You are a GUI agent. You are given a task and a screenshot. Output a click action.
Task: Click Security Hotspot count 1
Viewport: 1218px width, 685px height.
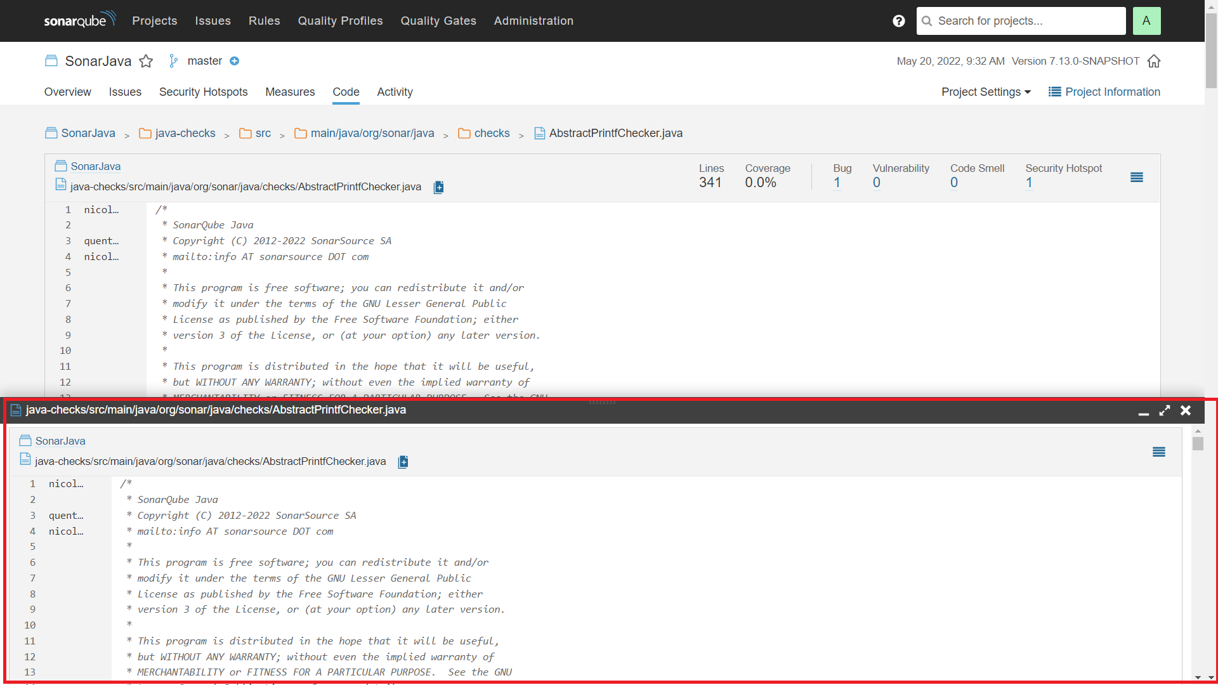coord(1029,183)
